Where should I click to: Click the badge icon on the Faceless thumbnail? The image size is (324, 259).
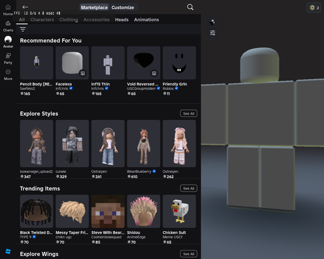coord(83,73)
